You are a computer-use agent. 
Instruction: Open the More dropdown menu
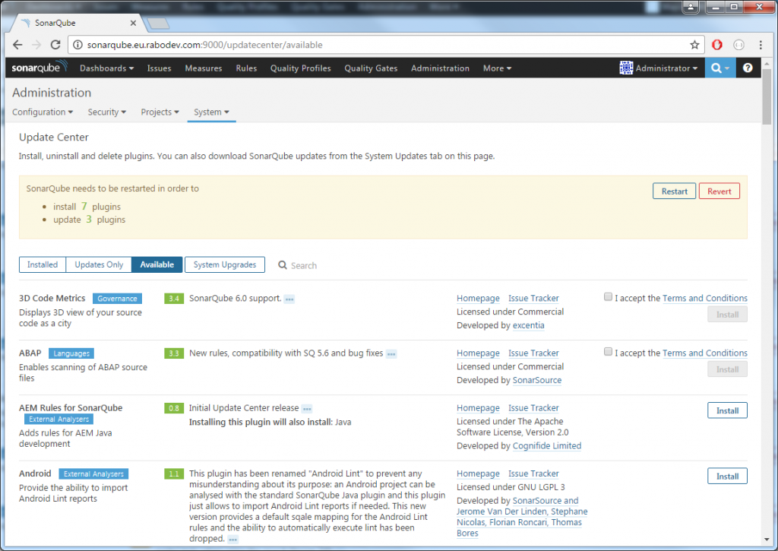point(497,68)
